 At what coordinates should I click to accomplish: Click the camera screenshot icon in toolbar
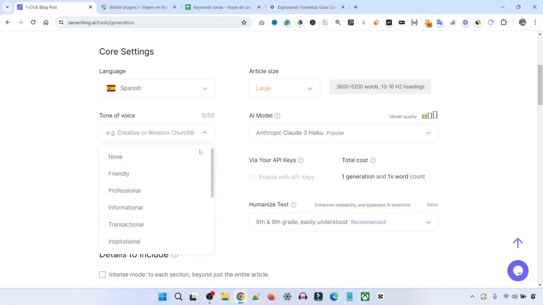click(x=261, y=22)
